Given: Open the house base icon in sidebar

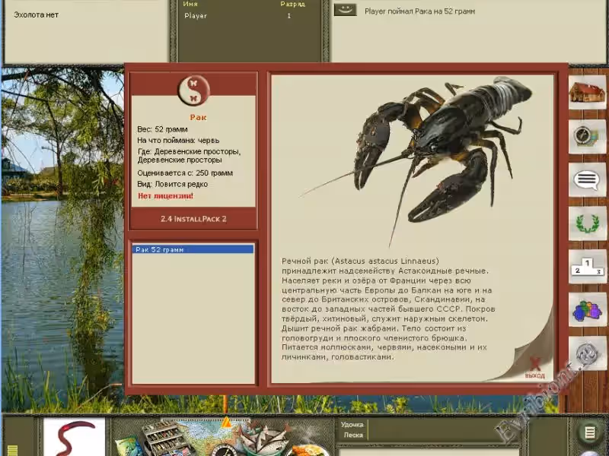Looking at the screenshot, I should tap(587, 92).
